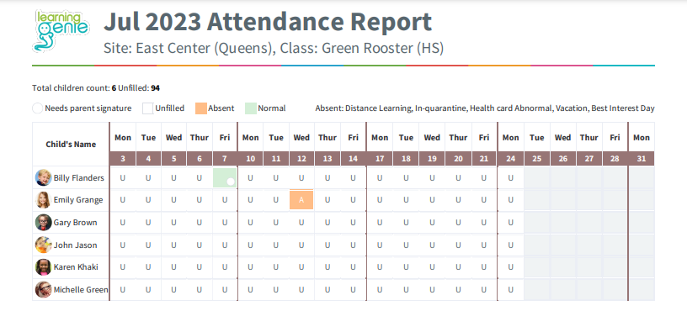The width and height of the screenshot is (687, 311).
Task: Click the green Normal legend swatch
Action: click(x=251, y=108)
